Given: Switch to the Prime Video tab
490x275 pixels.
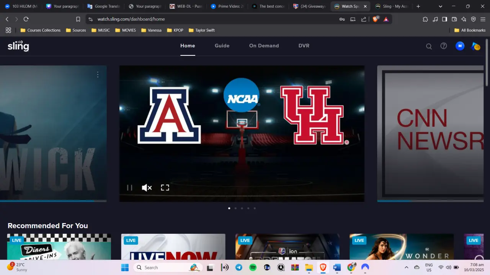Looking at the screenshot, I should 227,6.
